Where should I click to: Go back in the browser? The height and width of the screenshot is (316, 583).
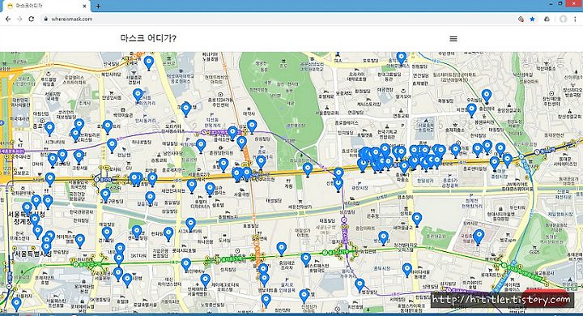pos(8,19)
